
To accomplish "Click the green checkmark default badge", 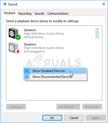I will coord(18,37).
